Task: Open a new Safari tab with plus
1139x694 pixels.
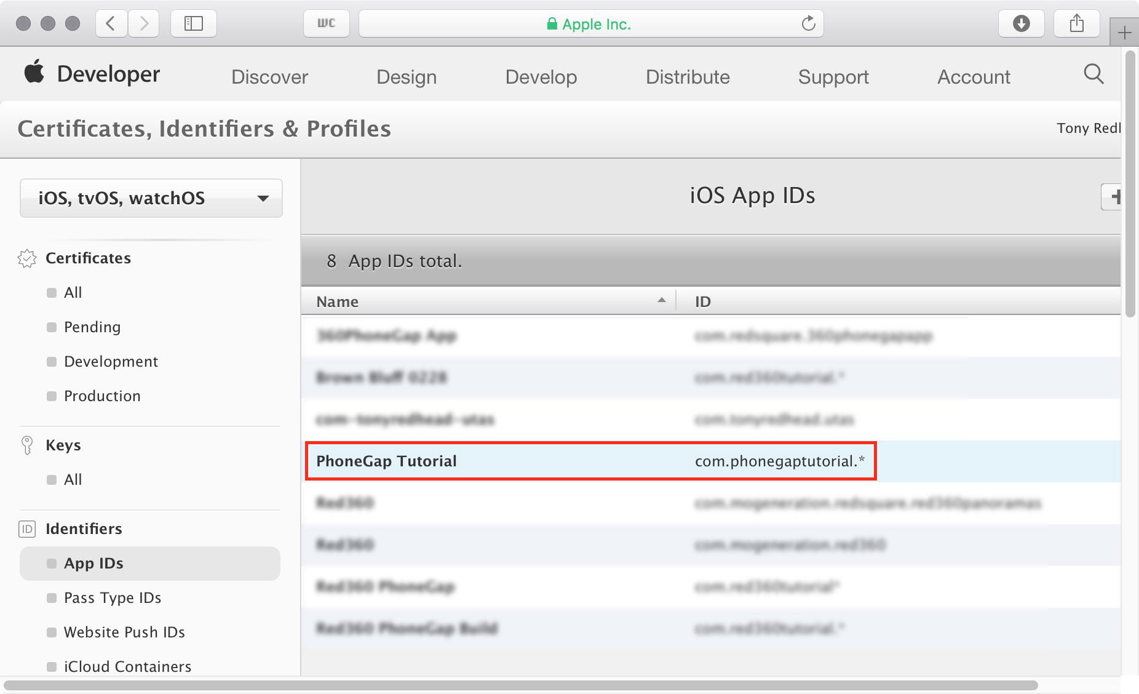Action: tap(1124, 33)
